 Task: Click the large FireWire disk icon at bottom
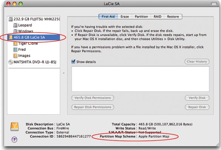point(14,127)
